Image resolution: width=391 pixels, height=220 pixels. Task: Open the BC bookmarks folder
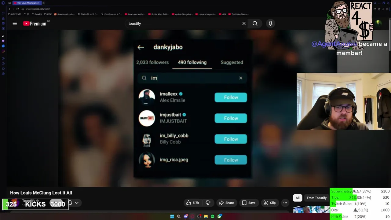(27, 14)
